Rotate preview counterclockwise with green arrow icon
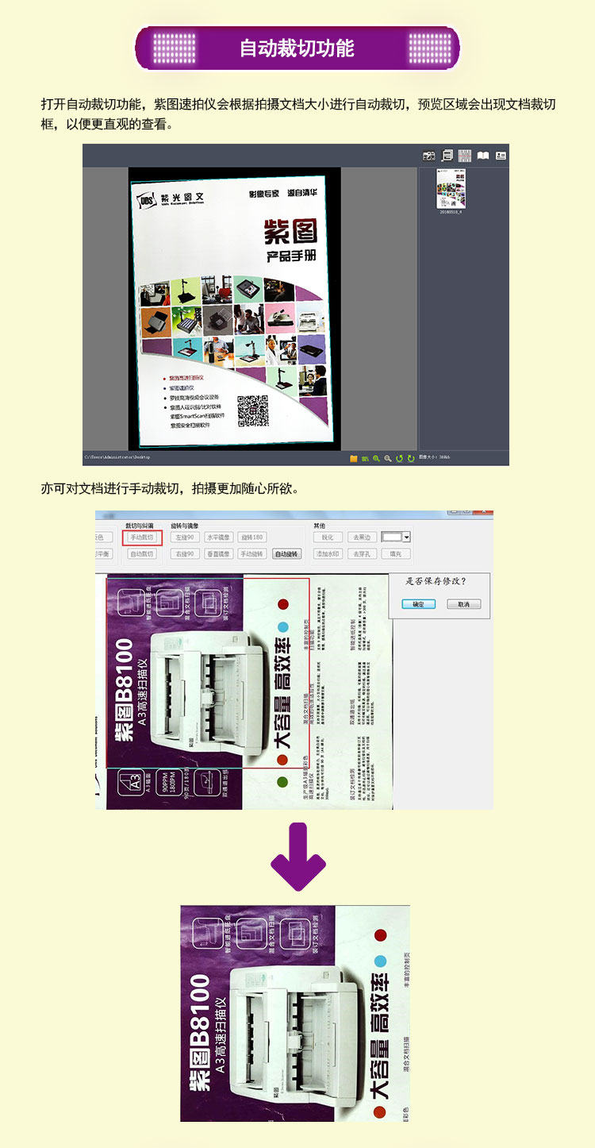This screenshot has height=1148, width=595. tap(400, 458)
